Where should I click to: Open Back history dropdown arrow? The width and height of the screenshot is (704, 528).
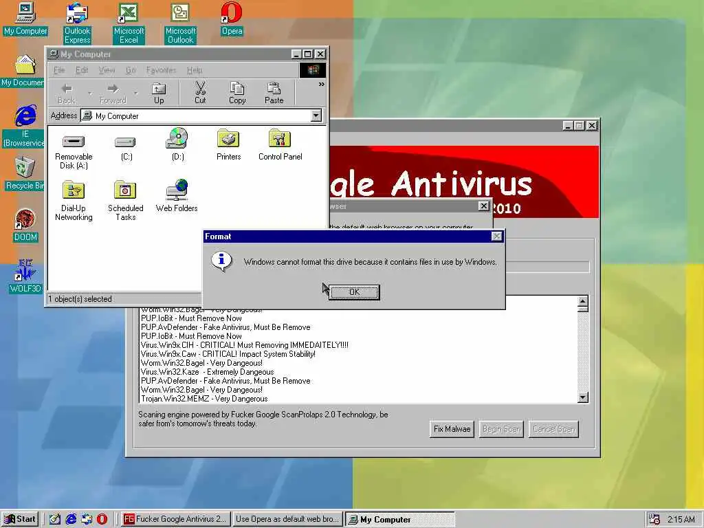[90, 93]
